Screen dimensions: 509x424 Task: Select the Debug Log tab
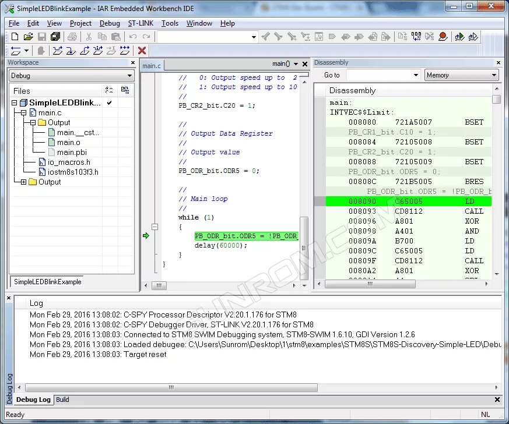(x=33, y=400)
